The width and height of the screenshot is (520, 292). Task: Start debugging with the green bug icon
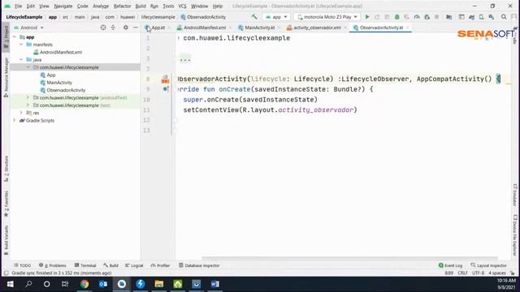click(397, 17)
